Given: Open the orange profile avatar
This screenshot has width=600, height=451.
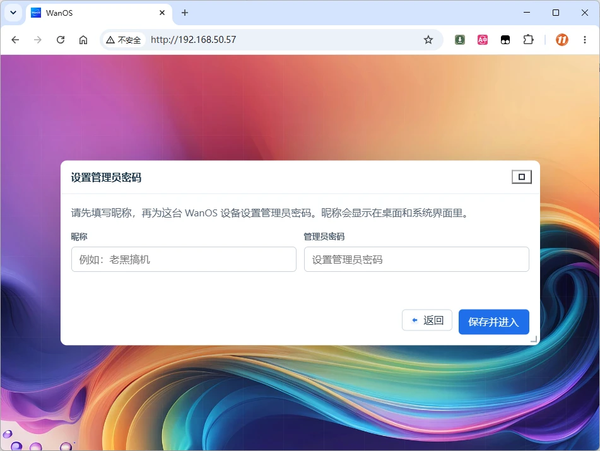Looking at the screenshot, I should click(x=562, y=40).
